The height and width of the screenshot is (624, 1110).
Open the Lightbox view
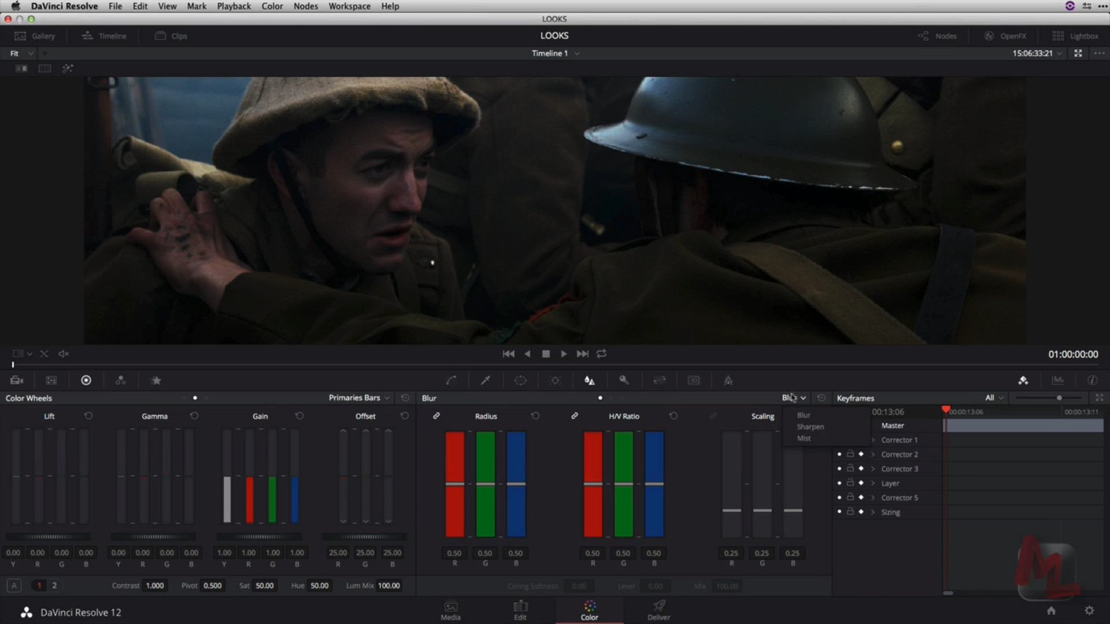pyautogui.click(x=1075, y=36)
